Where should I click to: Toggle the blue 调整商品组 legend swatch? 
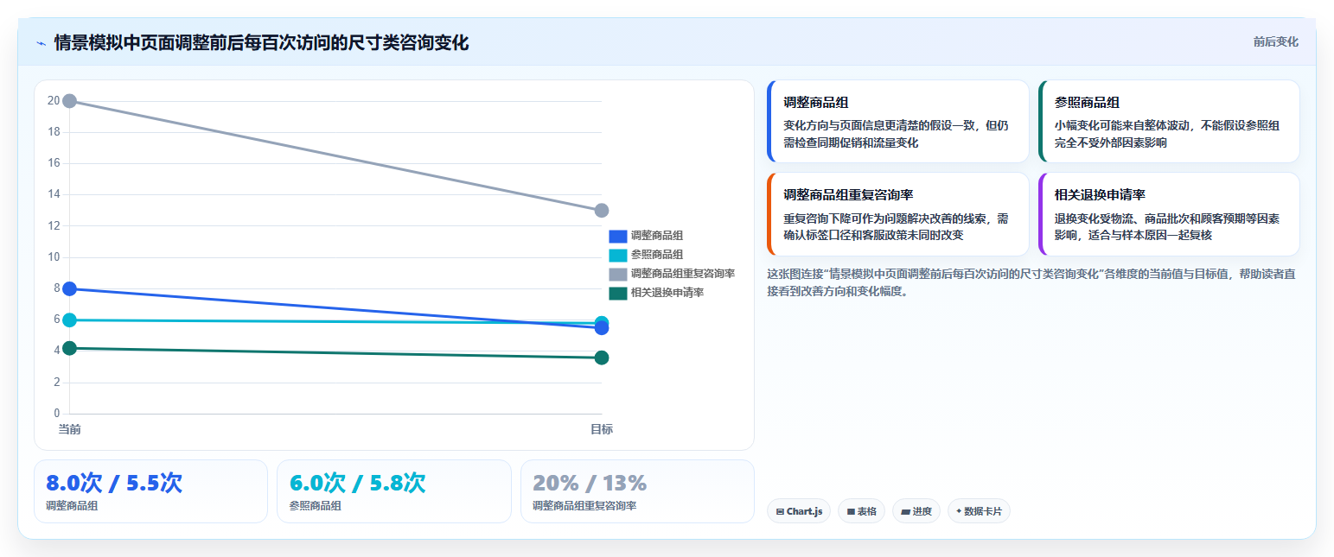pos(617,236)
